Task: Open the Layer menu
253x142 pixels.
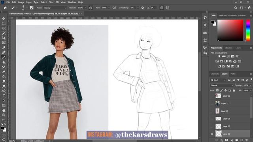Action: tap(29, 2)
